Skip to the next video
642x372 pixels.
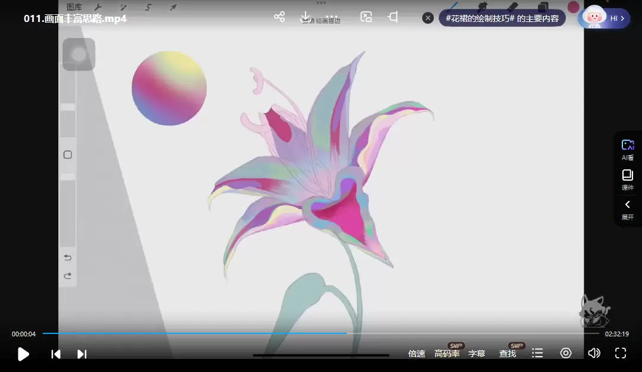[82, 354]
